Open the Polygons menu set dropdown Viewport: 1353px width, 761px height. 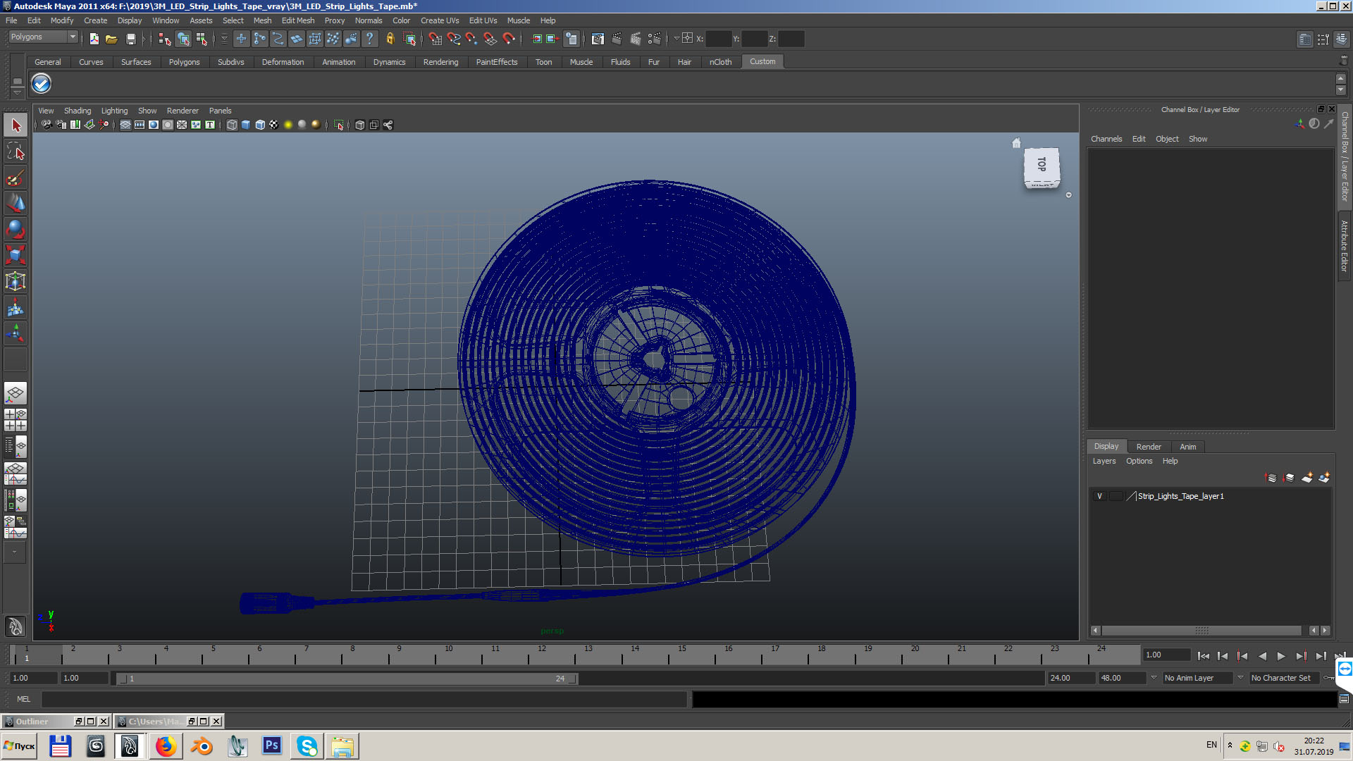click(72, 37)
